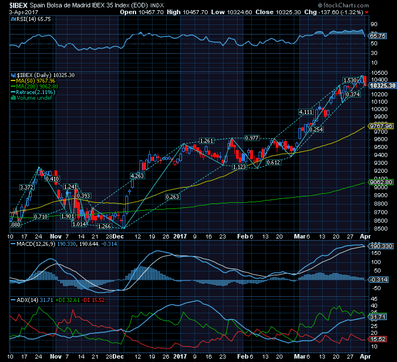Click the 0.263 retracement label
Screen dimensions: 397x362
pos(172,197)
